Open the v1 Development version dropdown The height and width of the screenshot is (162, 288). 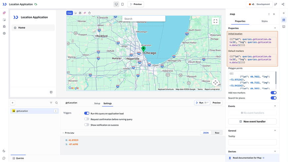(x=259, y=4)
